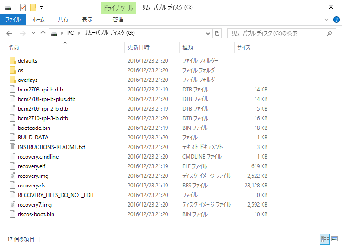
Task: Select the overlays folder icon
Action: (12, 80)
